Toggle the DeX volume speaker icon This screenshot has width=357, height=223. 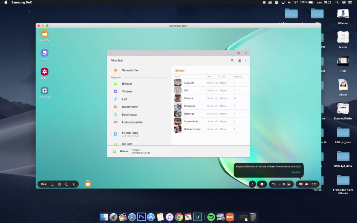point(307,184)
